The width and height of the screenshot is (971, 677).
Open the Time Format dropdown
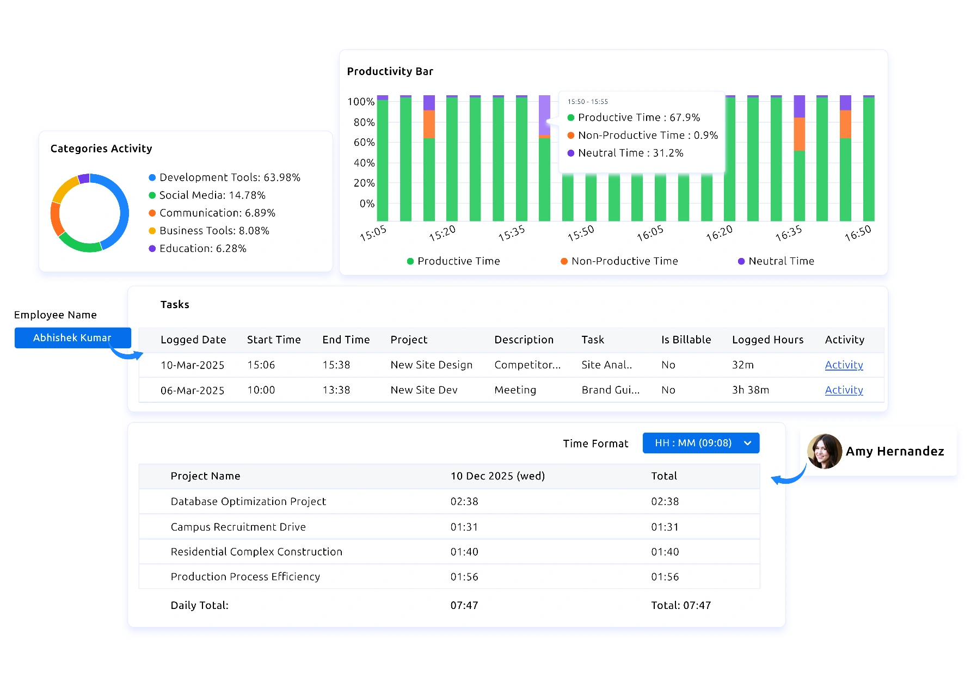[x=700, y=443]
